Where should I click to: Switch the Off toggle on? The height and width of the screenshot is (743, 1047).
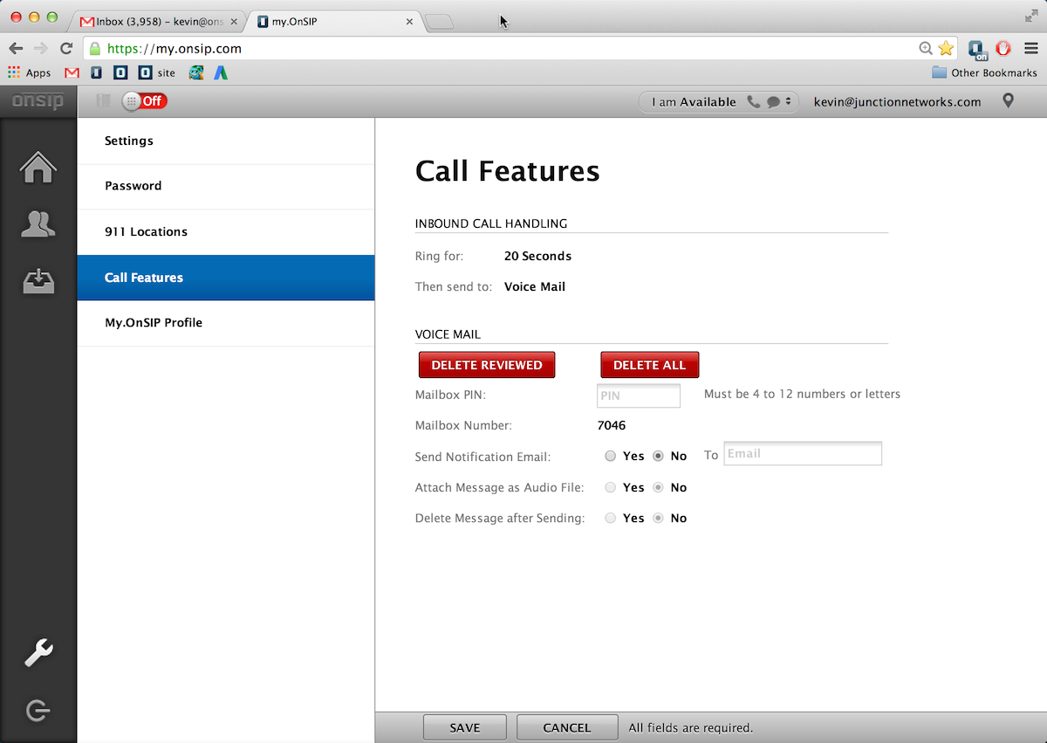tap(145, 101)
